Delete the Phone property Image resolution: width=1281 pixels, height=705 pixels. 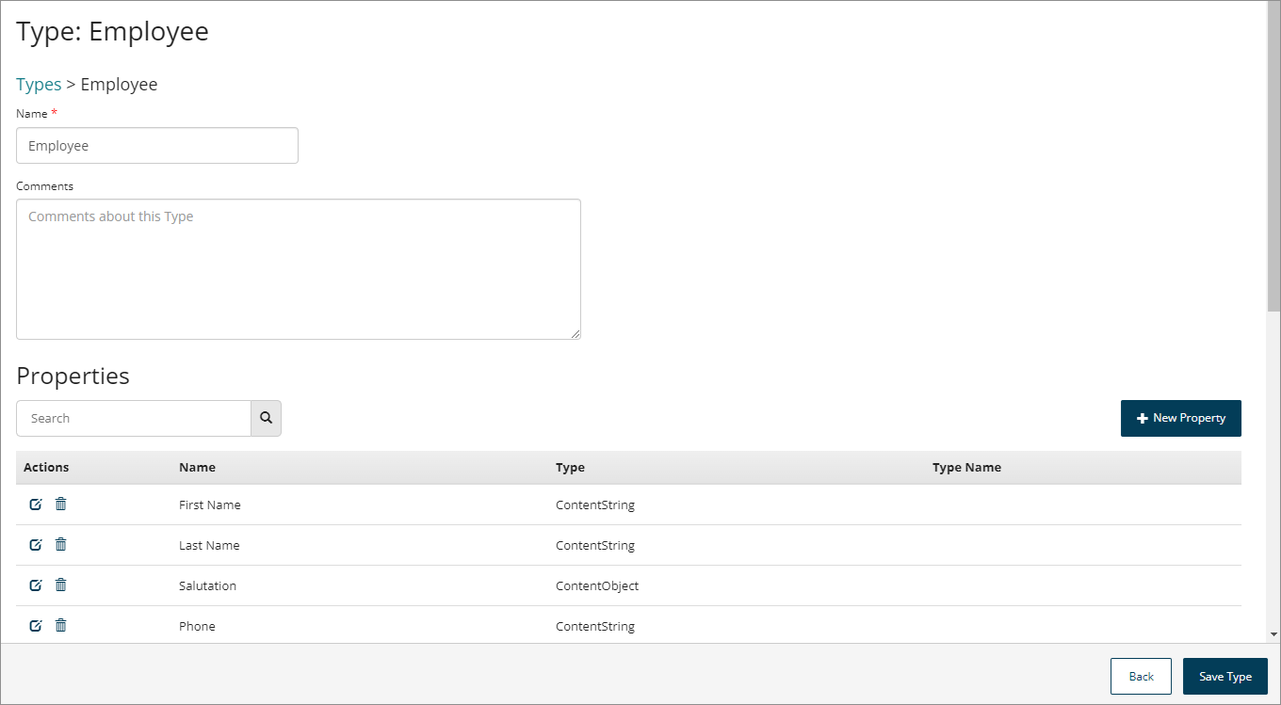coord(61,626)
